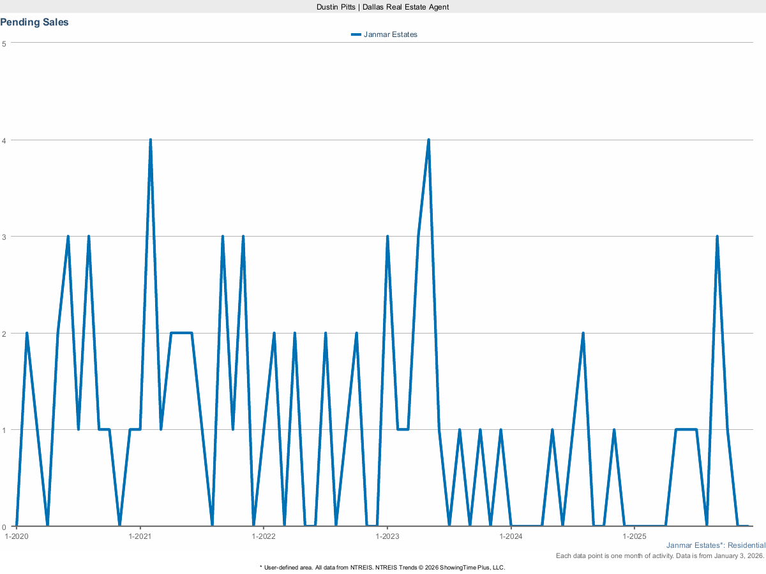Select the 3-value spike near late 2025
The height and width of the screenshot is (574, 766).
coord(716,235)
